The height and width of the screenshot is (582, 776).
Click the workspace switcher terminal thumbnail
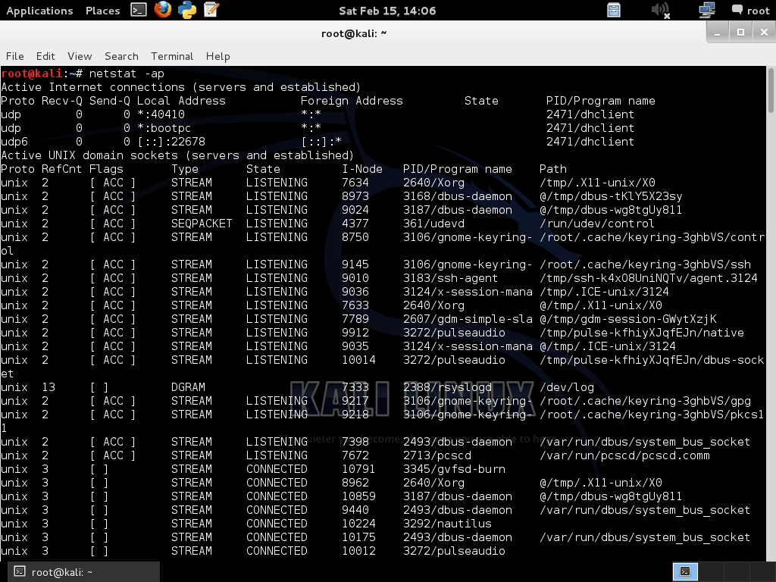pos(685,571)
